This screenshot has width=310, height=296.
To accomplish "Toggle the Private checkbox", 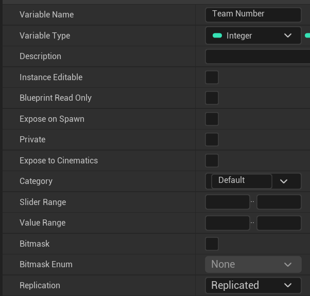I will point(212,140).
